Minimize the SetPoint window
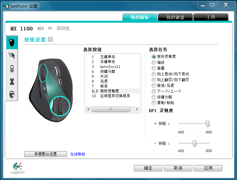 click(203, 5)
